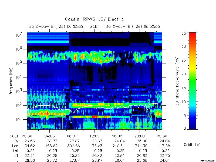Image resolution: width=216 pixels, height=162 pixels.
Task: Click the "dB above background (7%)" label
Action: [177, 81]
